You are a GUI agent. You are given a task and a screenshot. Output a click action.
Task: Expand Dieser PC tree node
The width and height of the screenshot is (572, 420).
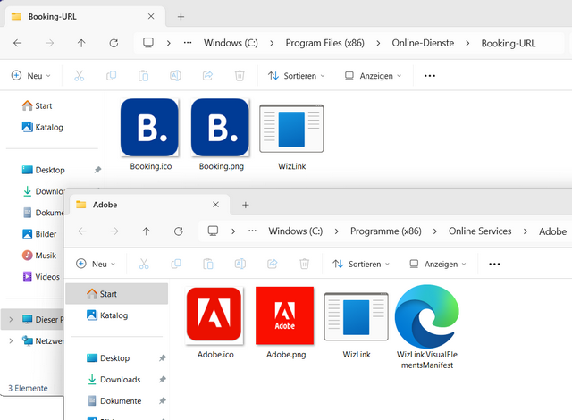click(11, 319)
